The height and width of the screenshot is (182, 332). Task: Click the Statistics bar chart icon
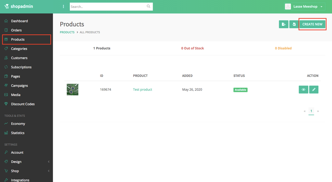(x=6, y=133)
